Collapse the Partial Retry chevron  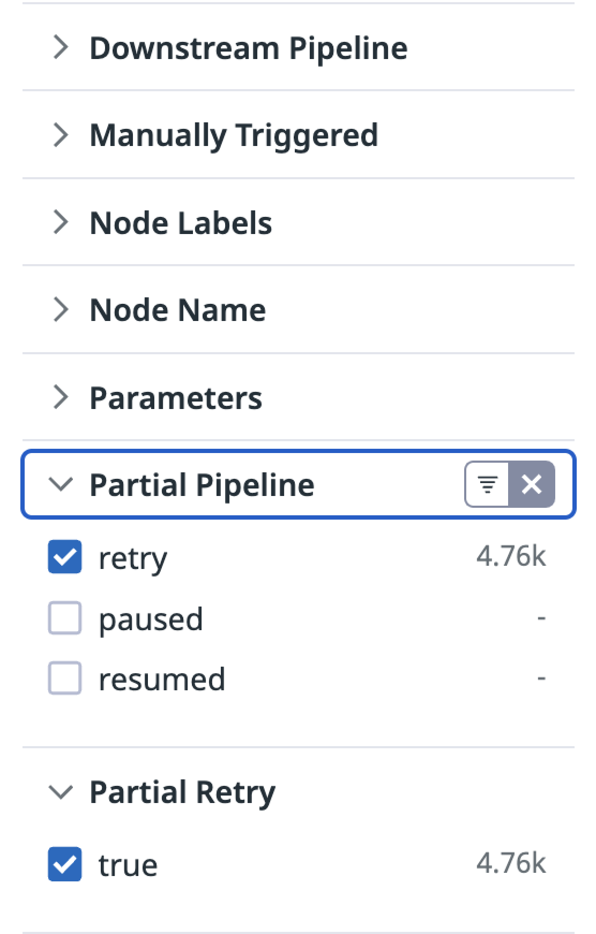61,792
